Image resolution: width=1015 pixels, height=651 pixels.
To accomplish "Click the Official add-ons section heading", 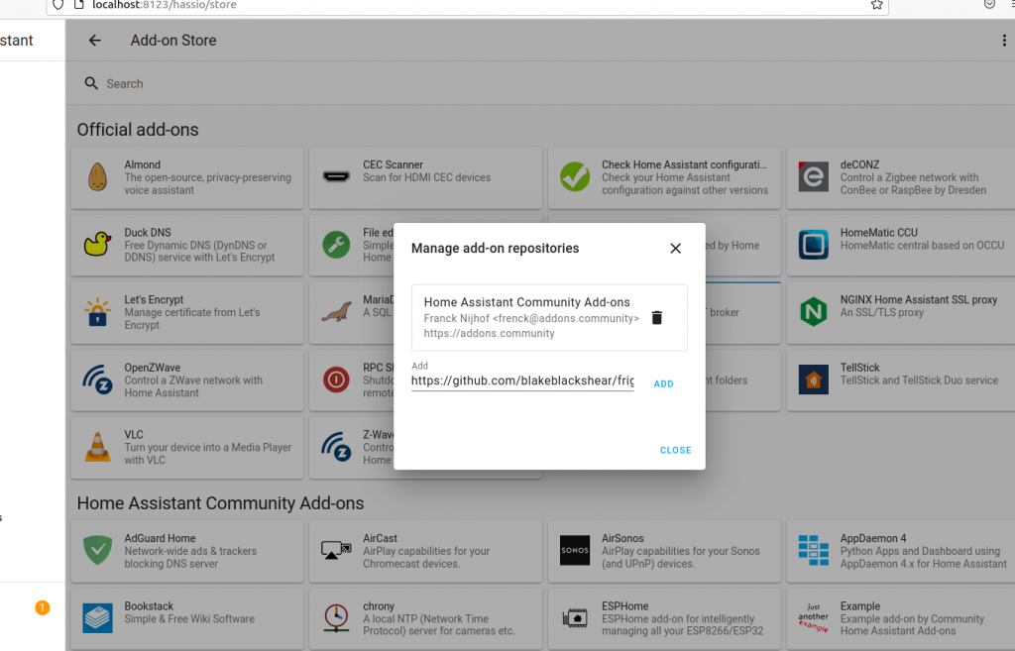I will (138, 130).
